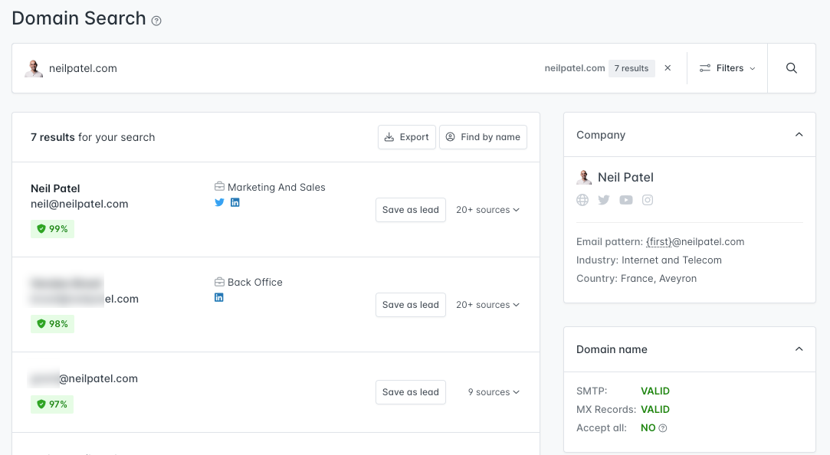This screenshot has height=455, width=830.
Task: Open company Instagram icon
Action: 648,200
